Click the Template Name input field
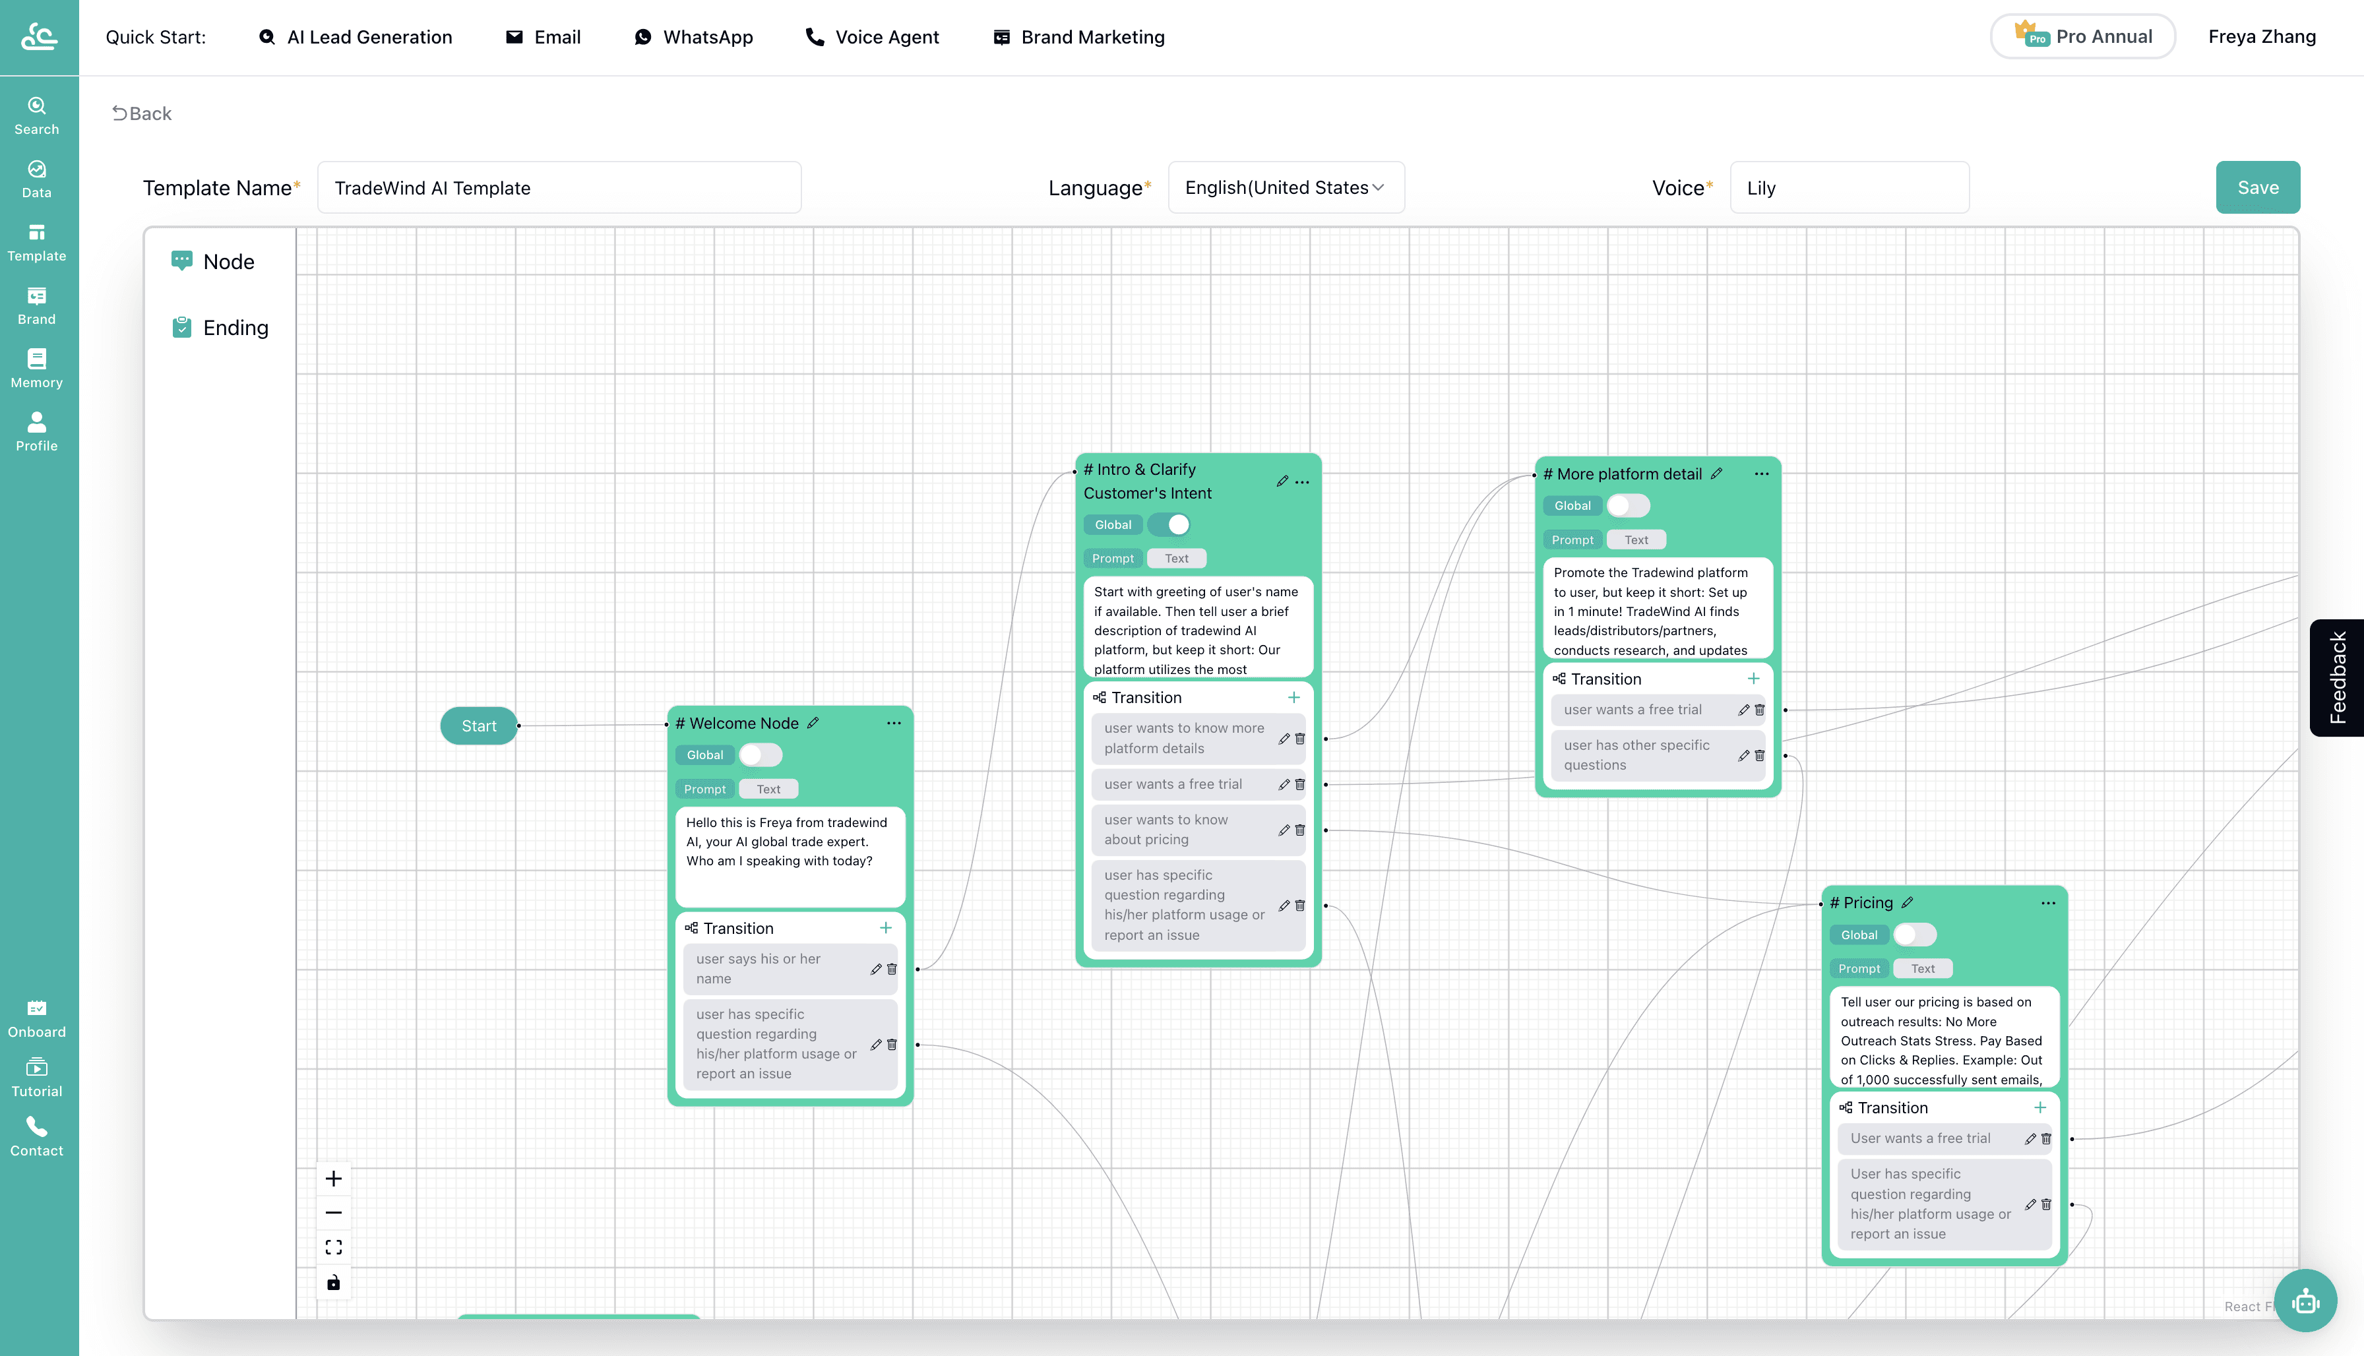Viewport: 2364px width, 1356px height. [x=559, y=187]
